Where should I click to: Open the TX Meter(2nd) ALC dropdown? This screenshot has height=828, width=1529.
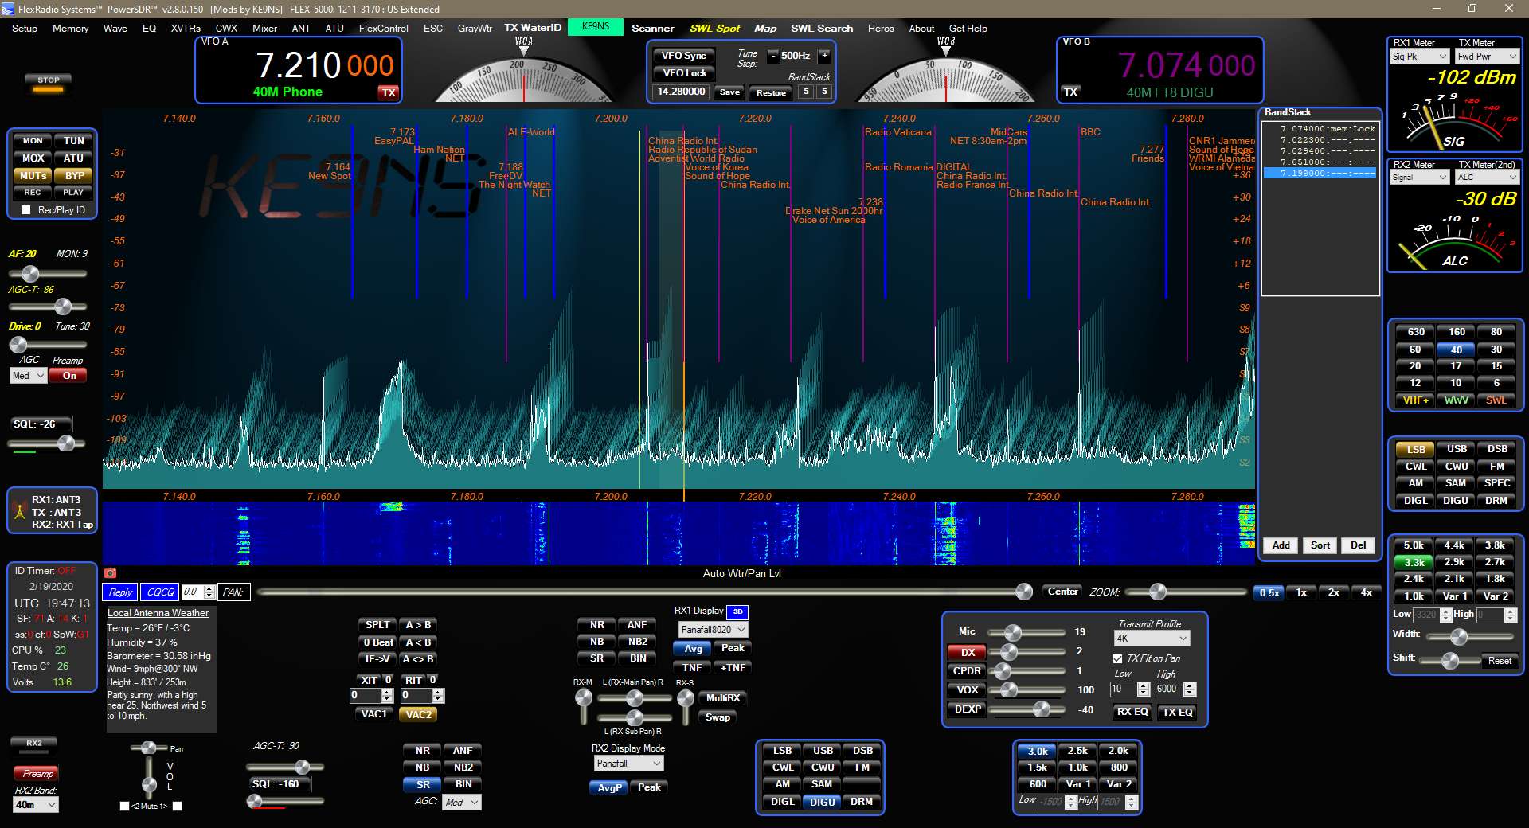point(1487,178)
